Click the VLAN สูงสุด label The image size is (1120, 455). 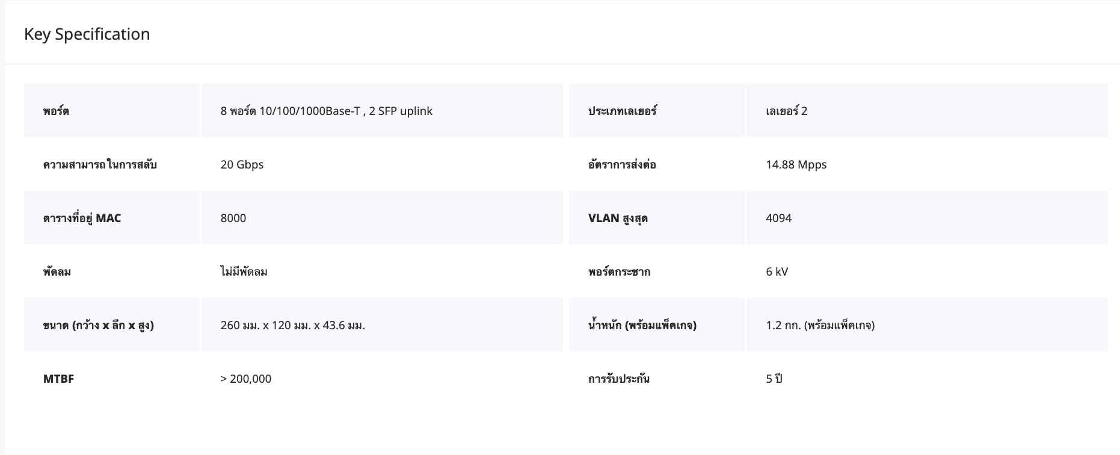[618, 218]
